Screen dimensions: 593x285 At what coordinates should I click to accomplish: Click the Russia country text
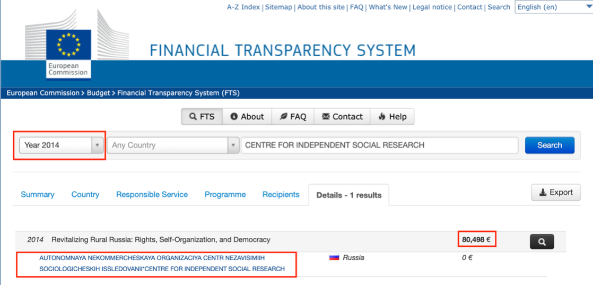[x=354, y=258]
